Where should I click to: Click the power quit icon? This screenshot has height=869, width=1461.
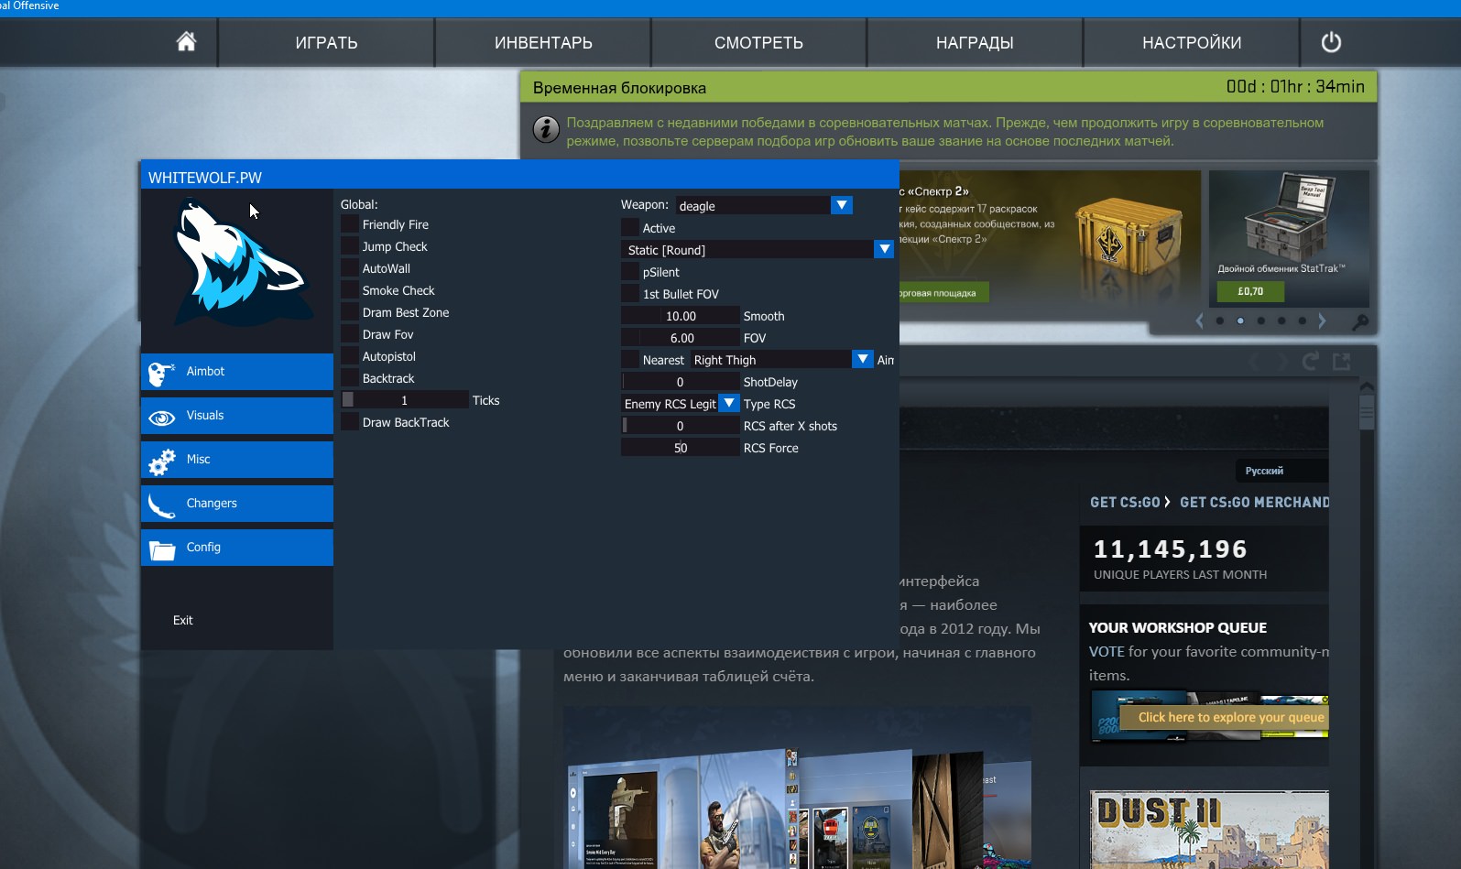1331,42
